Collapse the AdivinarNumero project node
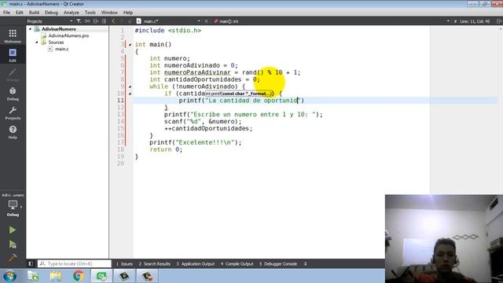The width and height of the screenshot is (503, 283). coord(30,29)
